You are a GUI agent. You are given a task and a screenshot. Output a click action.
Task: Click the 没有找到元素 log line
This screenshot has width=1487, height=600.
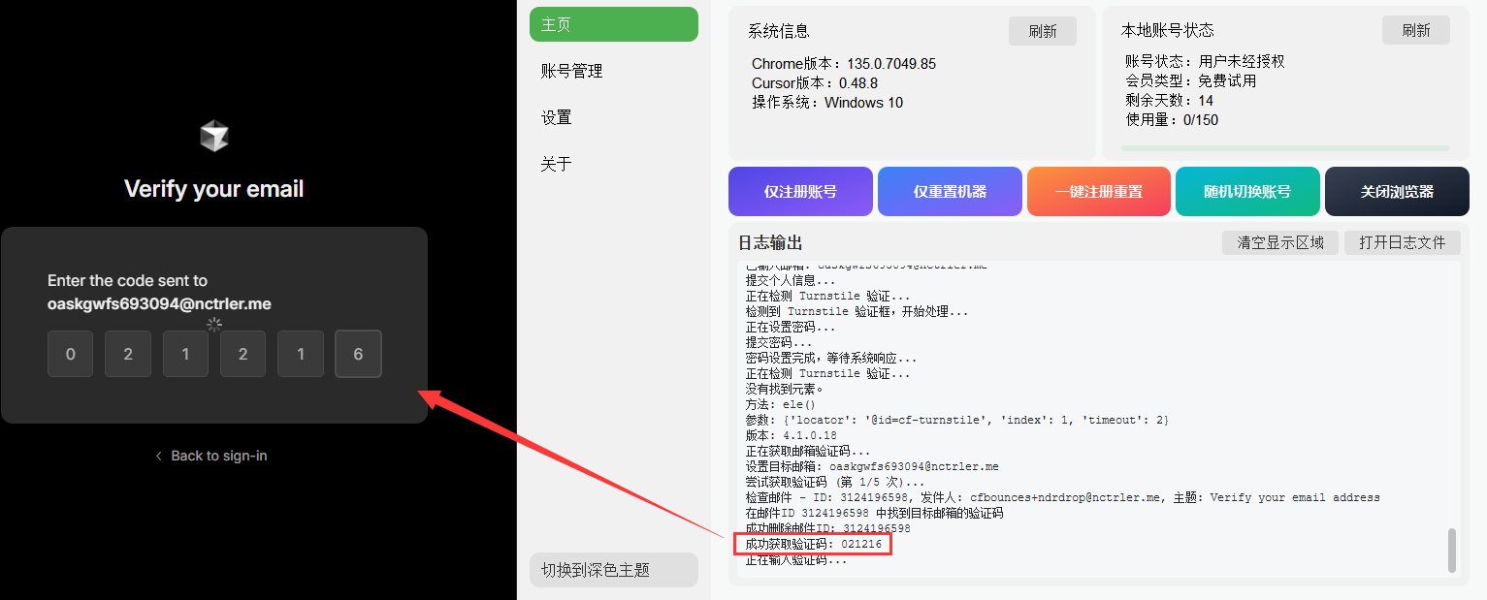click(x=784, y=390)
